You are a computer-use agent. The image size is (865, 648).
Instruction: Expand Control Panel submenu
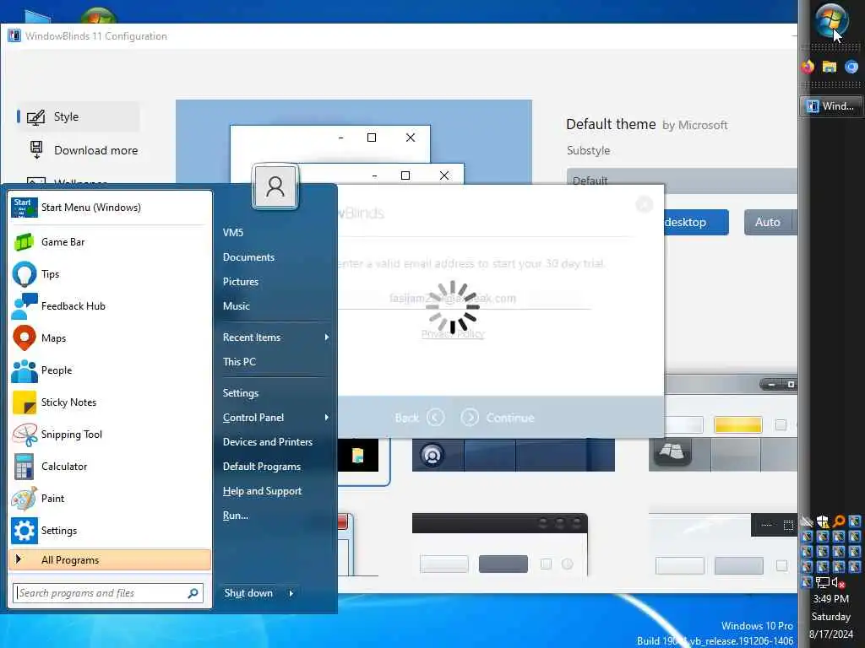275,418
